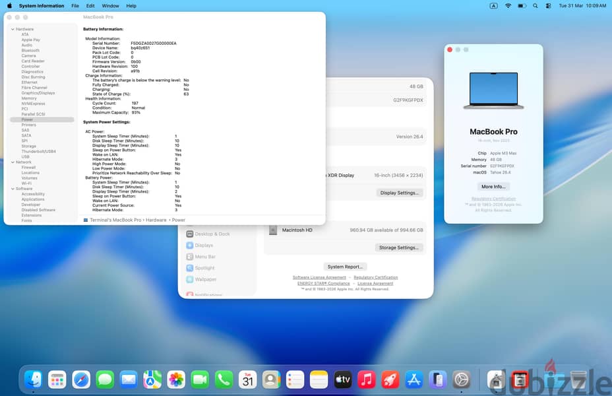Open ENERGY STAR Compliance link
612x396 pixels.
[324, 284]
